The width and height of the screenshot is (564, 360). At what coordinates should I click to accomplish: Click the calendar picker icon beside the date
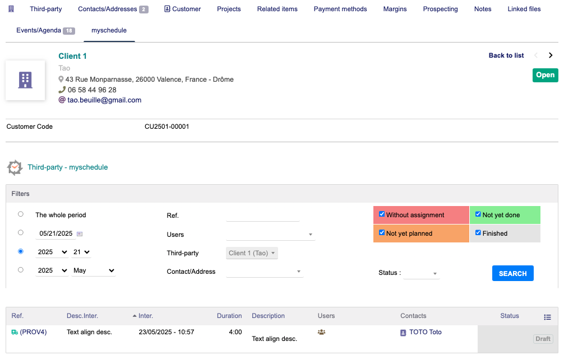(x=80, y=233)
